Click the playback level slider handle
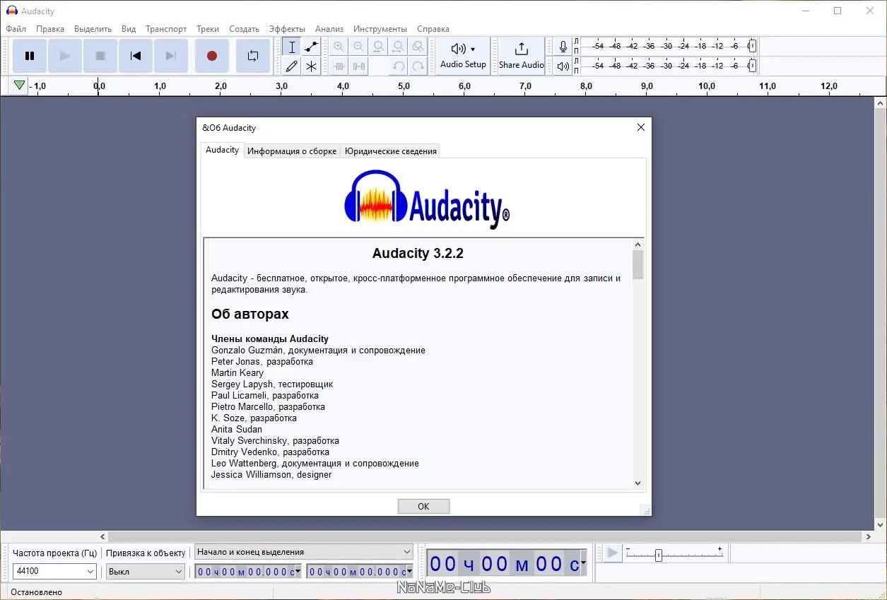887x600 pixels. [752, 66]
